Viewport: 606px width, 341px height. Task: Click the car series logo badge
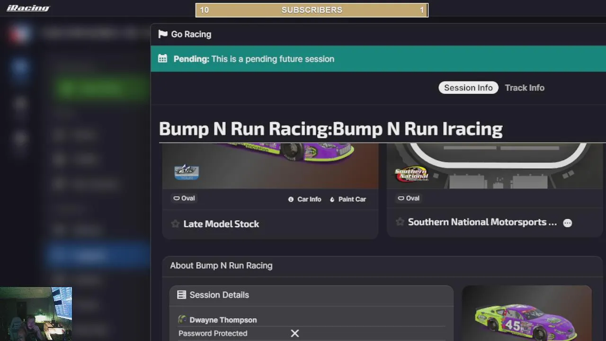(187, 172)
